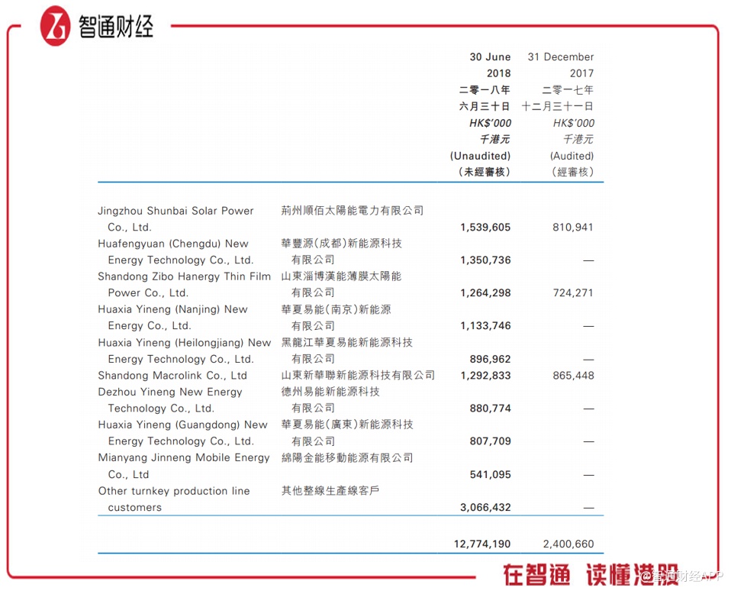
Task: Click the Mianyang Jinneng Mobile Energy row
Action: [350, 466]
